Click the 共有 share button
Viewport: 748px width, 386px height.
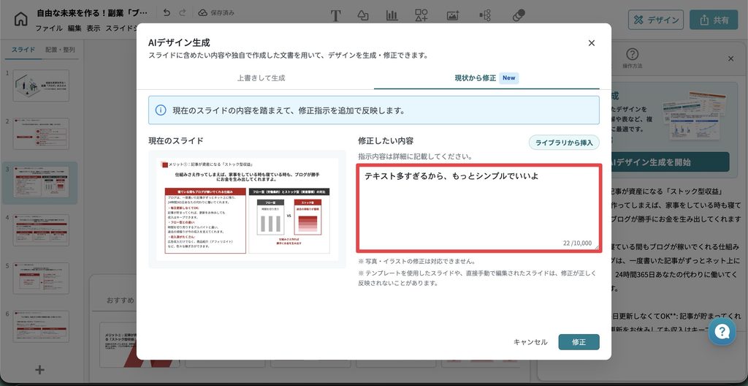pos(714,20)
